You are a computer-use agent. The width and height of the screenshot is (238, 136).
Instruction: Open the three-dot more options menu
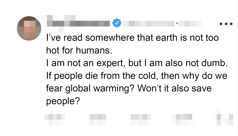click(226, 24)
